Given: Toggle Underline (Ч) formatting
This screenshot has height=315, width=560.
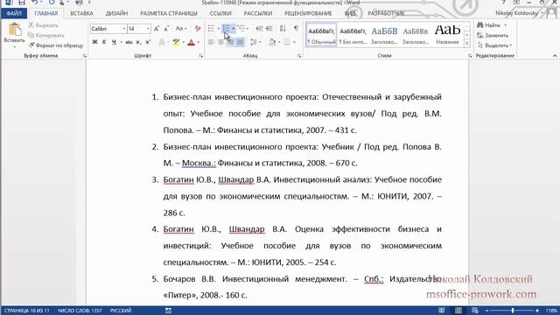Looking at the screenshot, I should click(x=114, y=42).
